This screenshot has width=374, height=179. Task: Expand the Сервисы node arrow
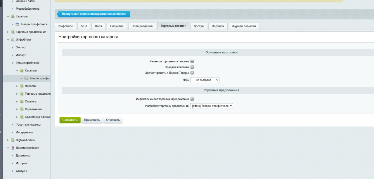coord(17,102)
